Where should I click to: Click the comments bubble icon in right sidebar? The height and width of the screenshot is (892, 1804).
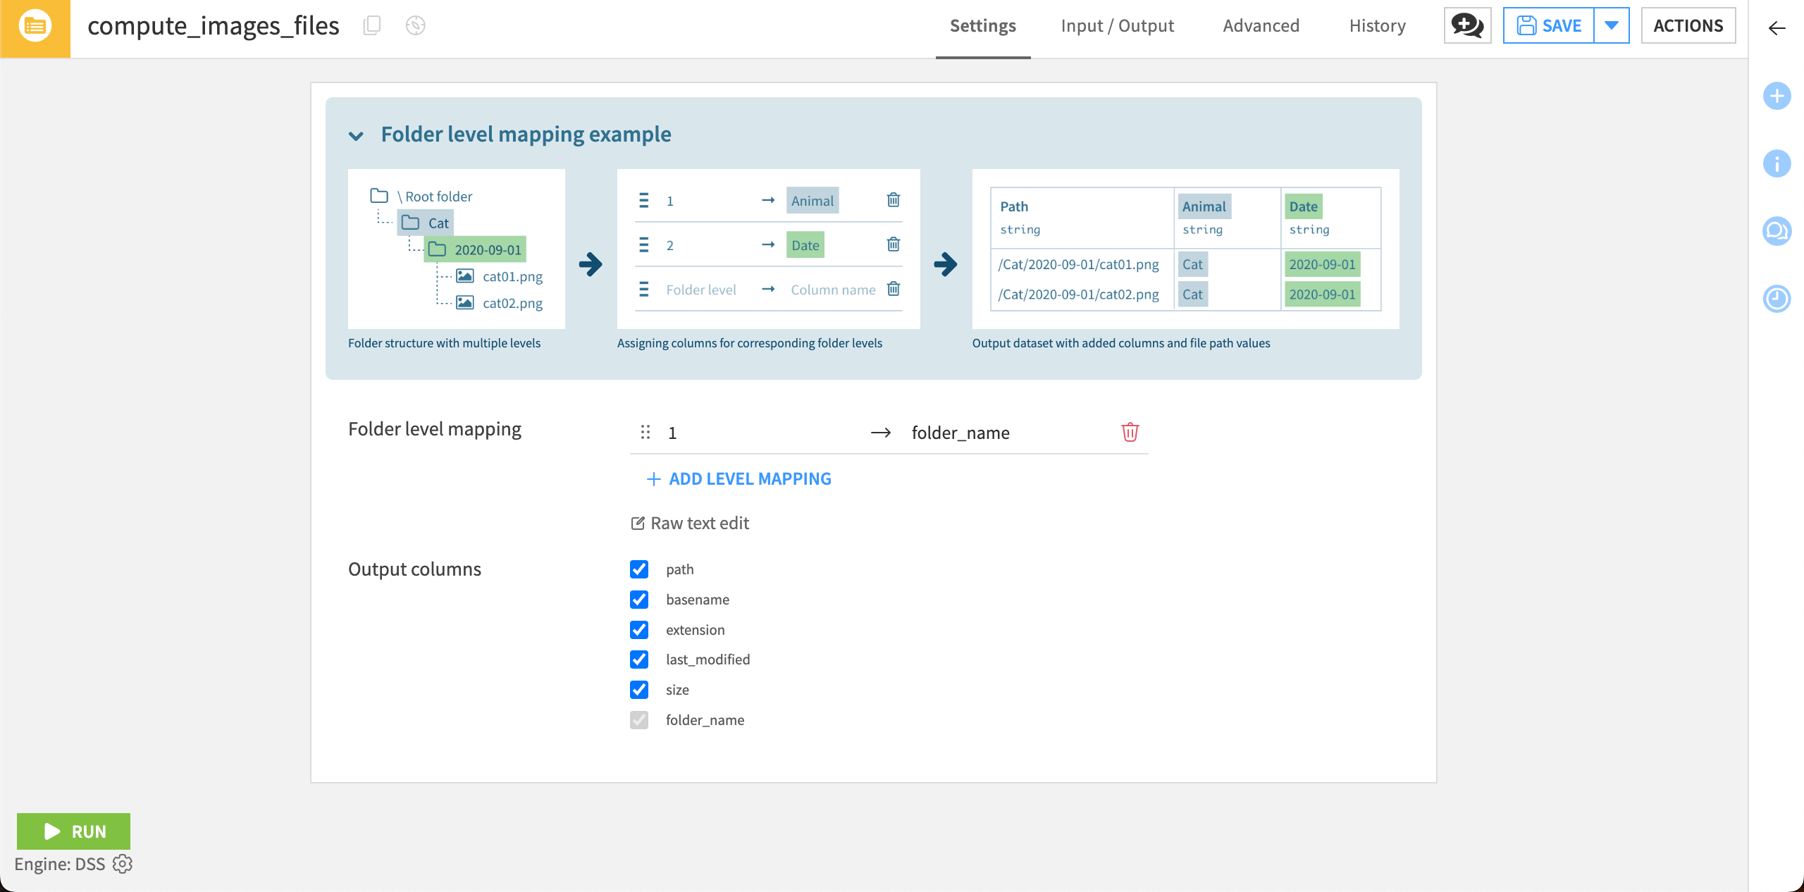(x=1778, y=230)
